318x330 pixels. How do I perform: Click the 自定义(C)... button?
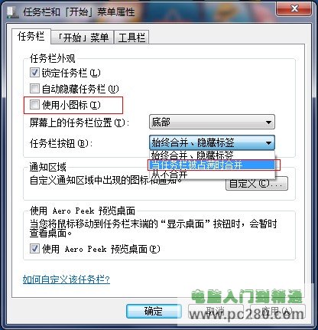(257, 183)
